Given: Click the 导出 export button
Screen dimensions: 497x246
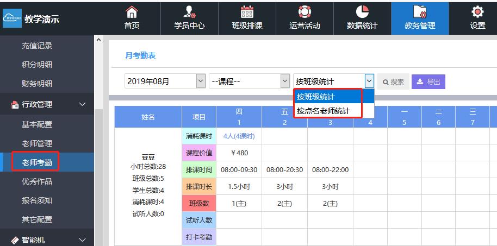Looking at the screenshot, I should [x=428, y=82].
